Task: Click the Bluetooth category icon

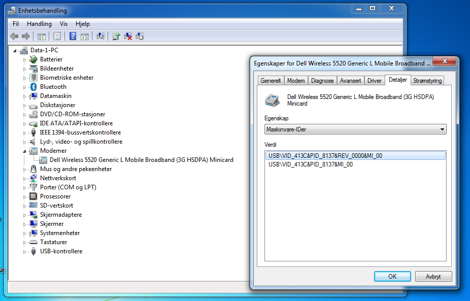Action: (x=33, y=87)
